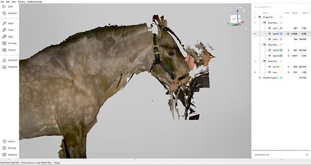Viewport: 311px width, 165px height.
Task: Toggle visibility of Smooth fusion 1
Action: (x=255, y=78)
